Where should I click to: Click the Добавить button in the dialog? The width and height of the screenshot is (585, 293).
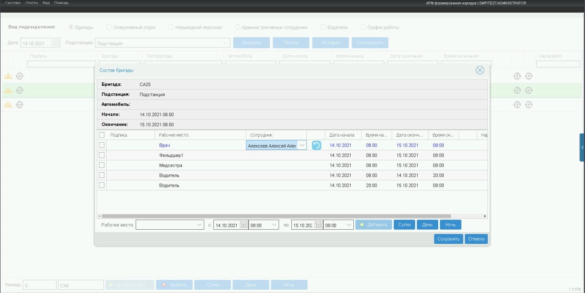pyautogui.click(x=373, y=225)
